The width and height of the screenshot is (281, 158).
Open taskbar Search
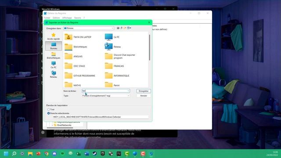tap(14, 154)
